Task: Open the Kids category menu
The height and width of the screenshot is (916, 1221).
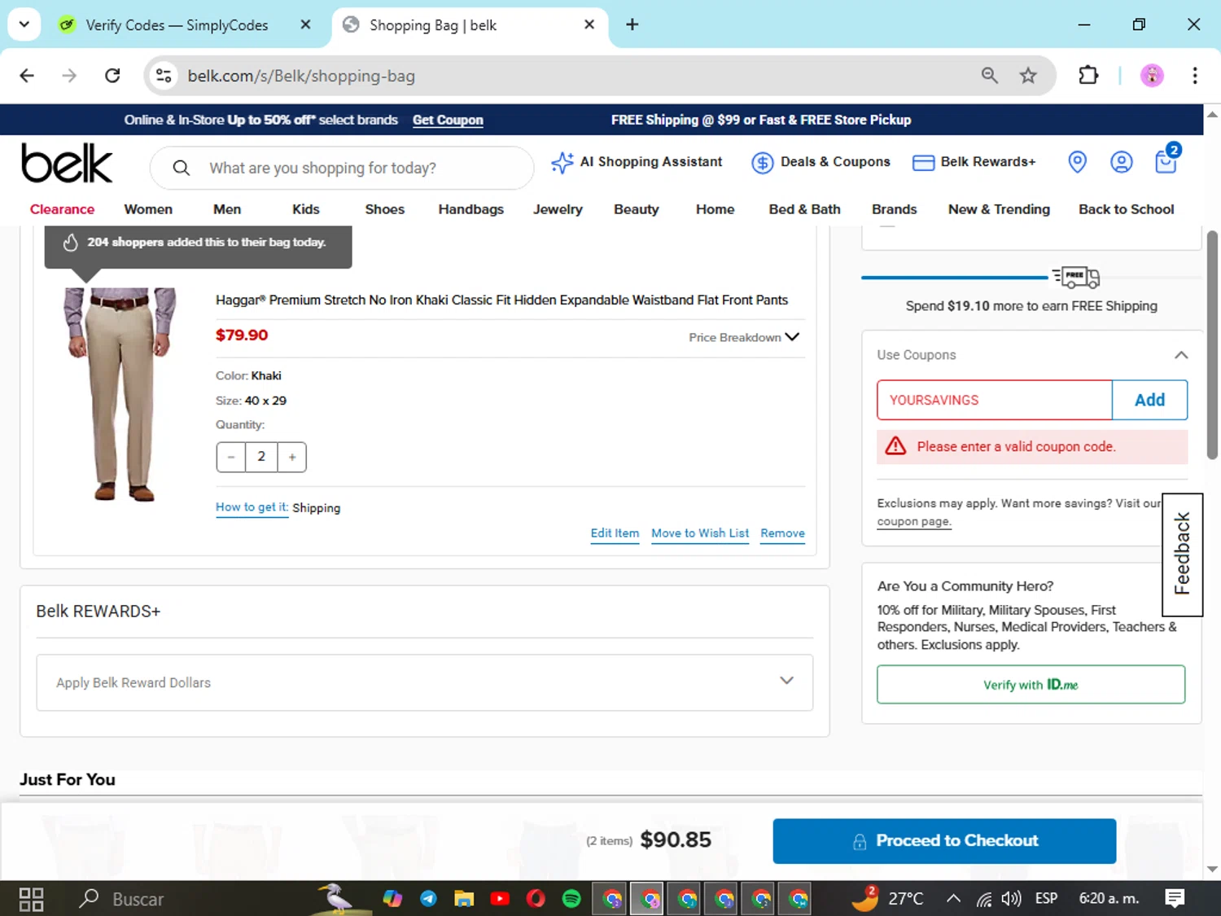Action: coord(306,209)
